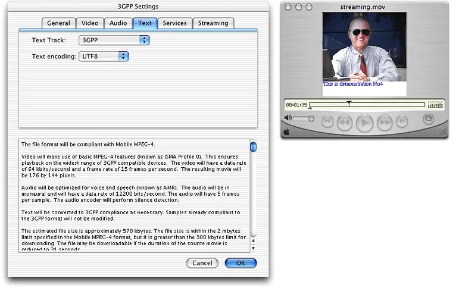Click the timeline scrubber bar in streaming.mov
This screenshot has width=456, height=288.
point(367,104)
